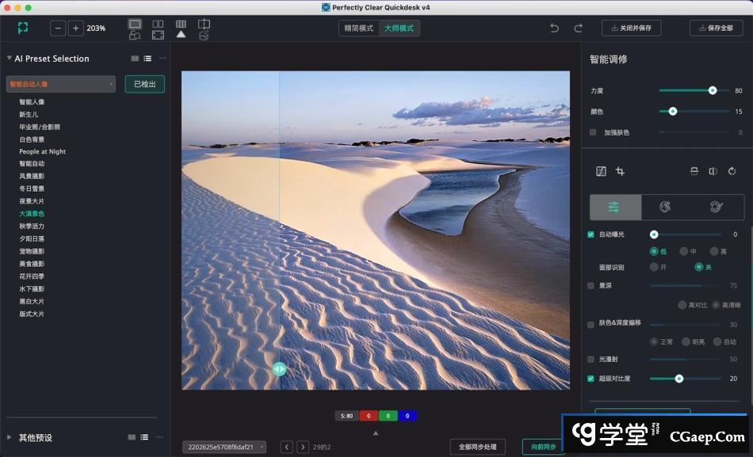
Task: Switch to split side-by-side view icon
Action: (158, 25)
